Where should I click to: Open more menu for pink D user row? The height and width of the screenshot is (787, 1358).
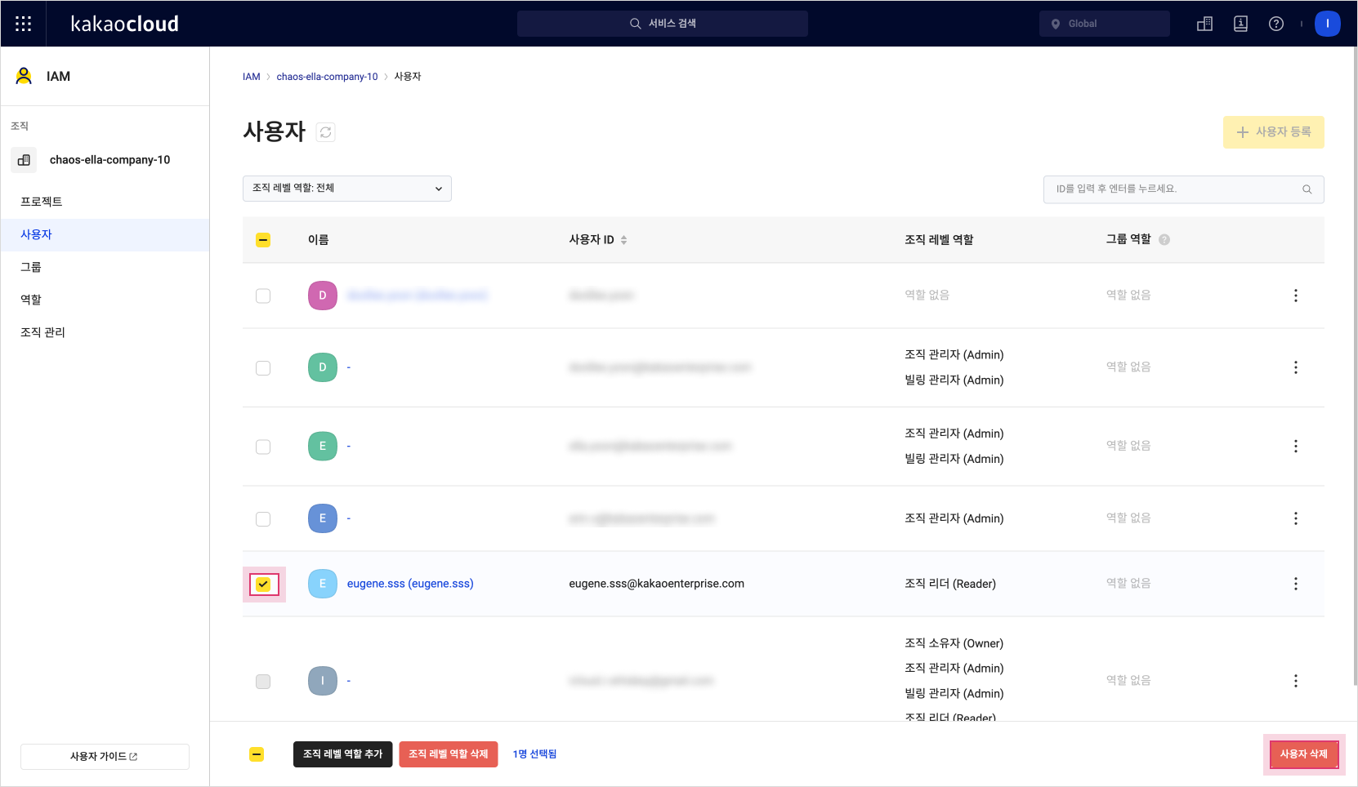[1296, 296]
